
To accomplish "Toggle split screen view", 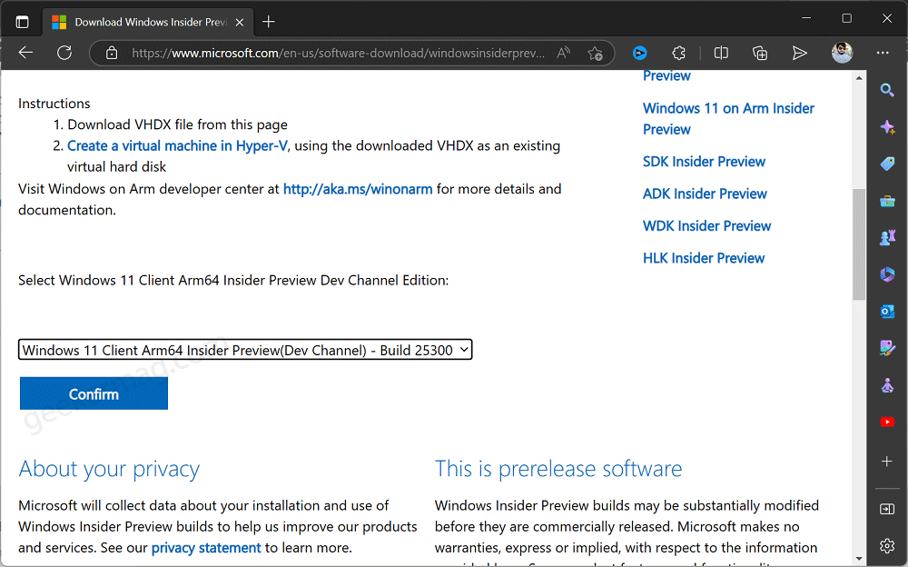I will point(721,54).
